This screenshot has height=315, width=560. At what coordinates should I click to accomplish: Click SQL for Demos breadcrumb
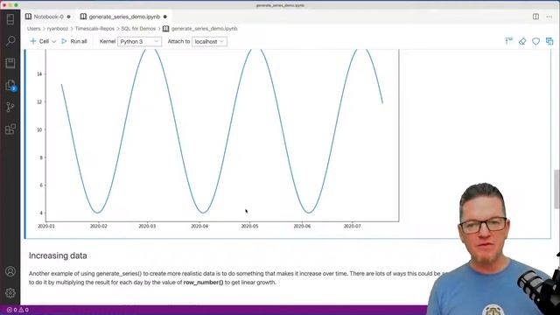click(138, 29)
